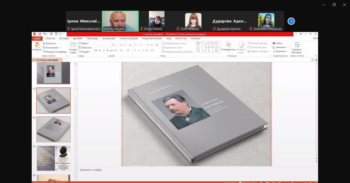The image size is (350, 183).
Task: Pick the triangle shape in gallery
Action: (x=198, y=47)
